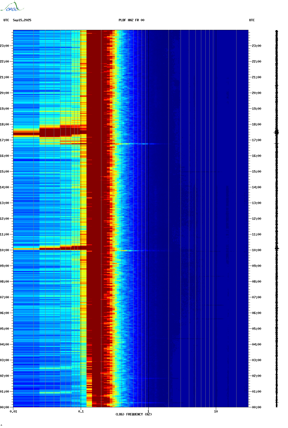288x428 pixels.
Task: Click the left axis 15:00 time label
Action: [4, 172]
